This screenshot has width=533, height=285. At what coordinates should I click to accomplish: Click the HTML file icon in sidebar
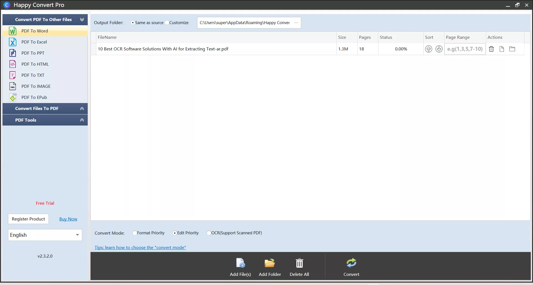(x=12, y=64)
